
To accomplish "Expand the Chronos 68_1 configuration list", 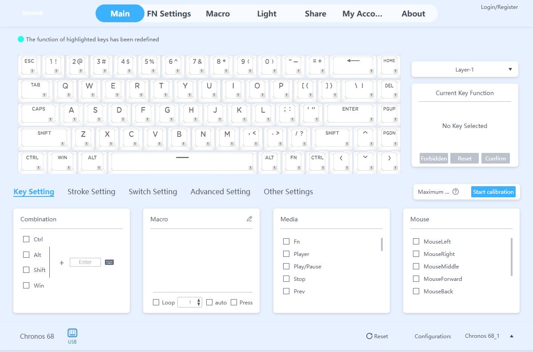I will point(512,336).
